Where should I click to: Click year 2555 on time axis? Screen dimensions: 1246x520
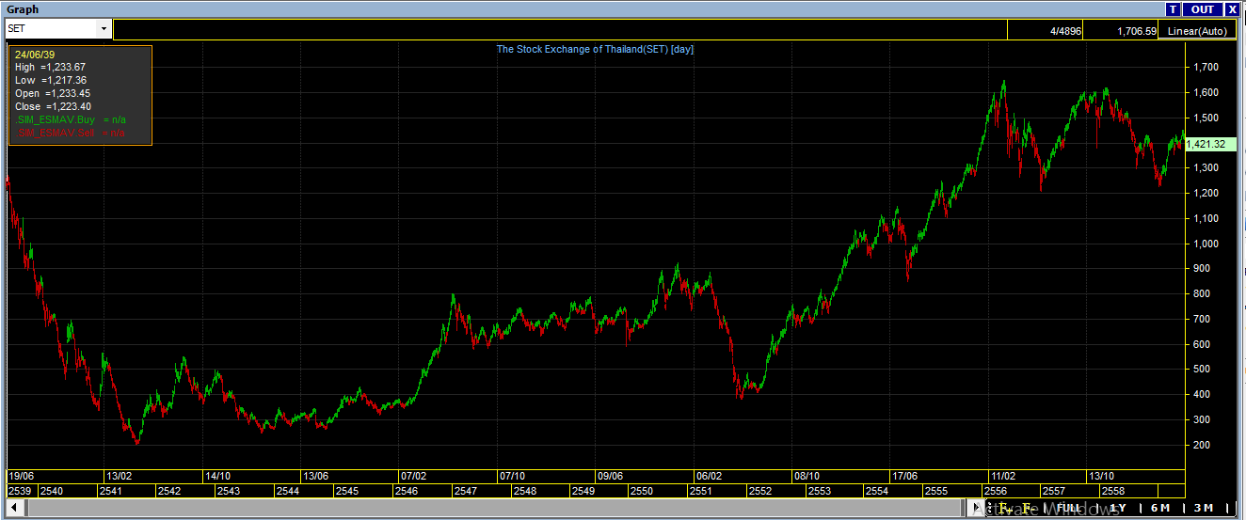[x=936, y=491]
